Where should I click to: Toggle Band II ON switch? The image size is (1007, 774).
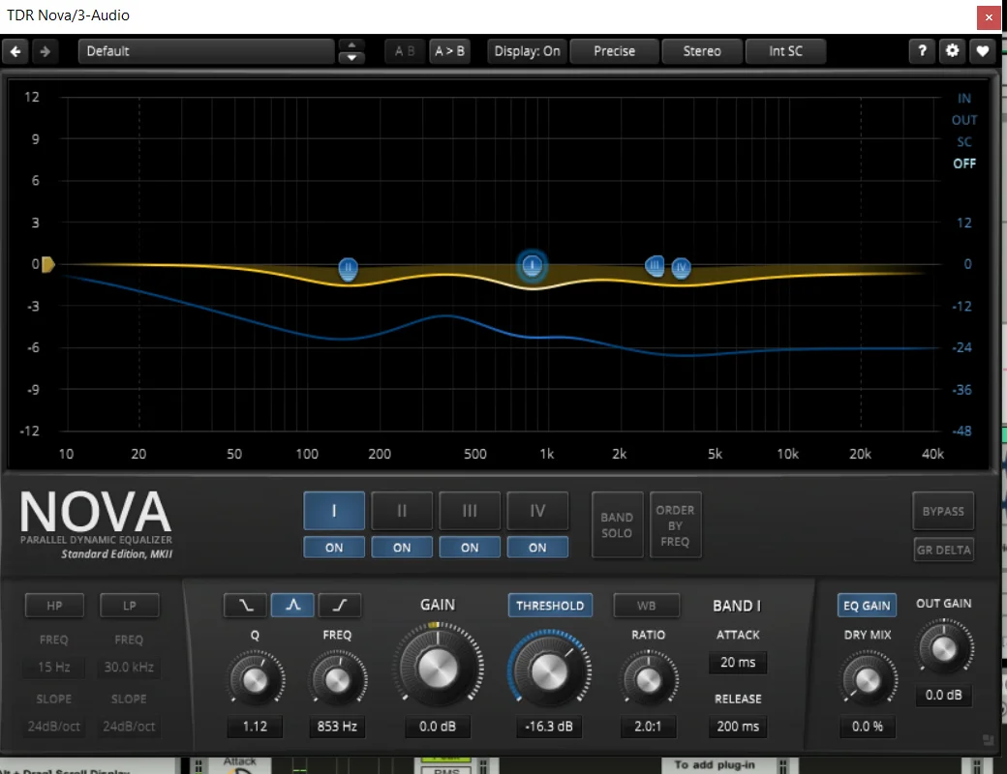(402, 548)
